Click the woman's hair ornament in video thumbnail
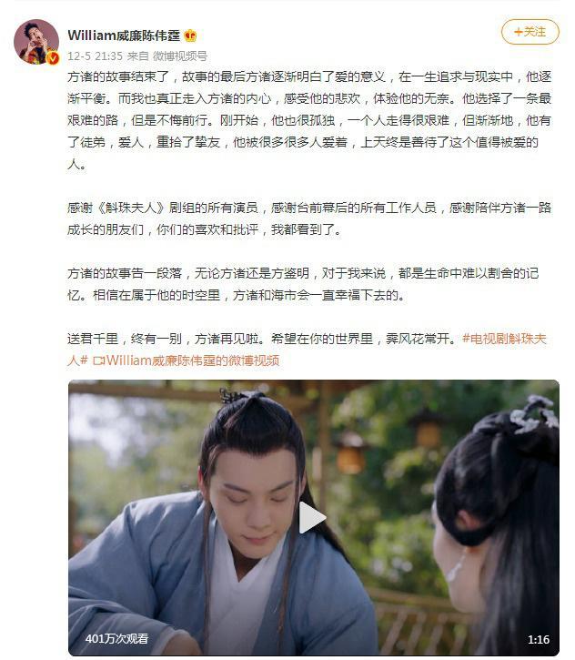This screenshot has height=660, width=575. coord(532,414)
